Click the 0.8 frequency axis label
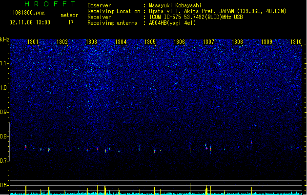 tap(4, 136)
